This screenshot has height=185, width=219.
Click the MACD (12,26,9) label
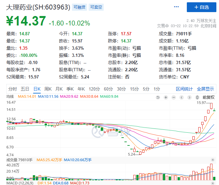point(20,183)
